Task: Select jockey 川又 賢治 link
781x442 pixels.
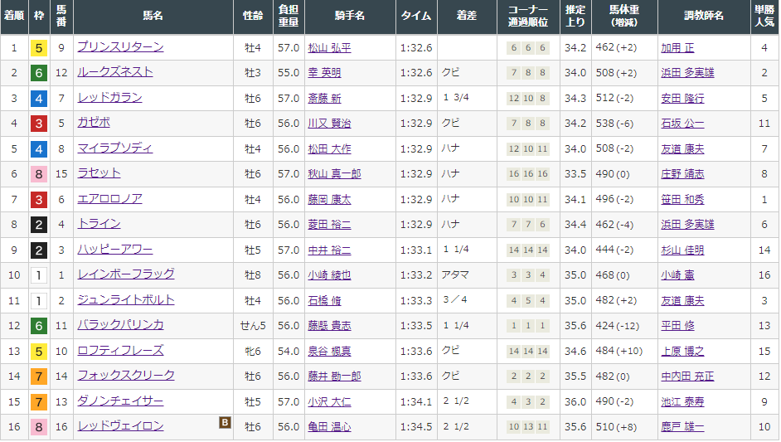Action: click(329, 123)
